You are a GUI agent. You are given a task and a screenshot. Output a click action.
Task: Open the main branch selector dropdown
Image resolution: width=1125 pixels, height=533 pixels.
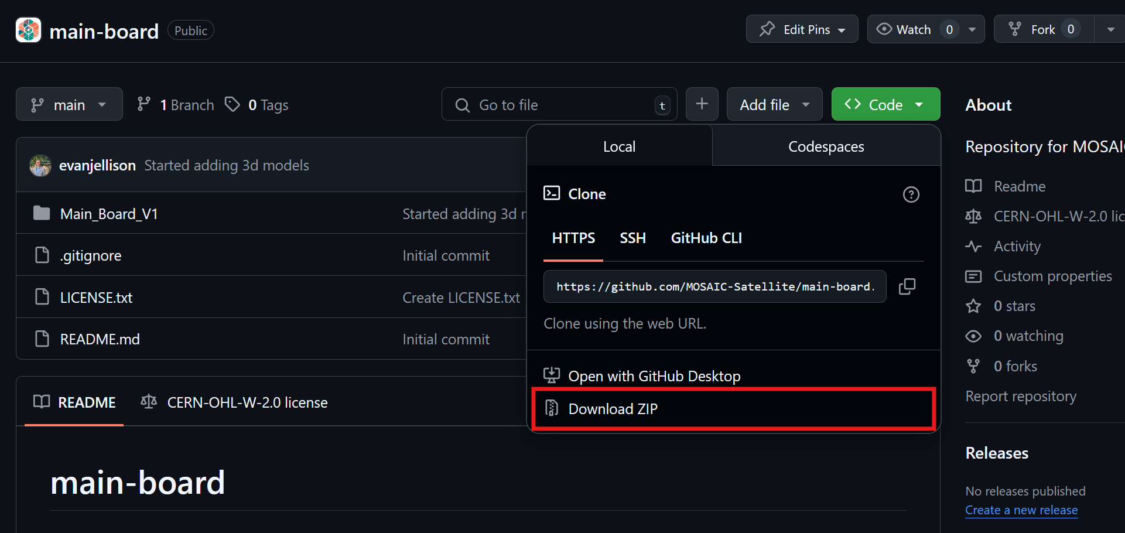pos(69,104)
